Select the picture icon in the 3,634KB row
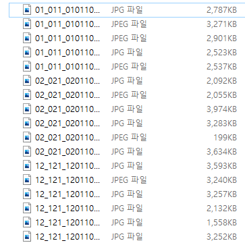245x245 pixels. [x=27, y=152]
